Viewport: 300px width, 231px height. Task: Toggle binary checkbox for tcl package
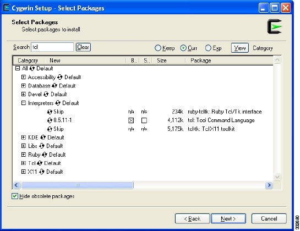coord(131,120)
